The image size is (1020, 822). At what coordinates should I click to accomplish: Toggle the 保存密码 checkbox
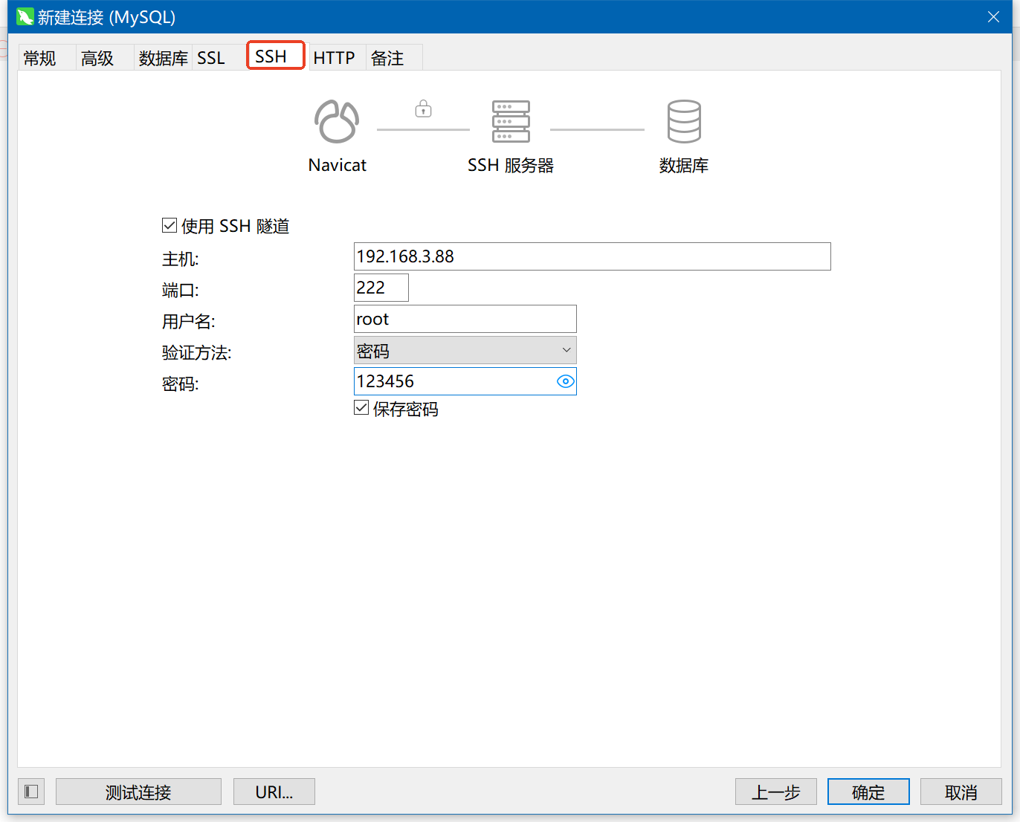pos(361,408)
